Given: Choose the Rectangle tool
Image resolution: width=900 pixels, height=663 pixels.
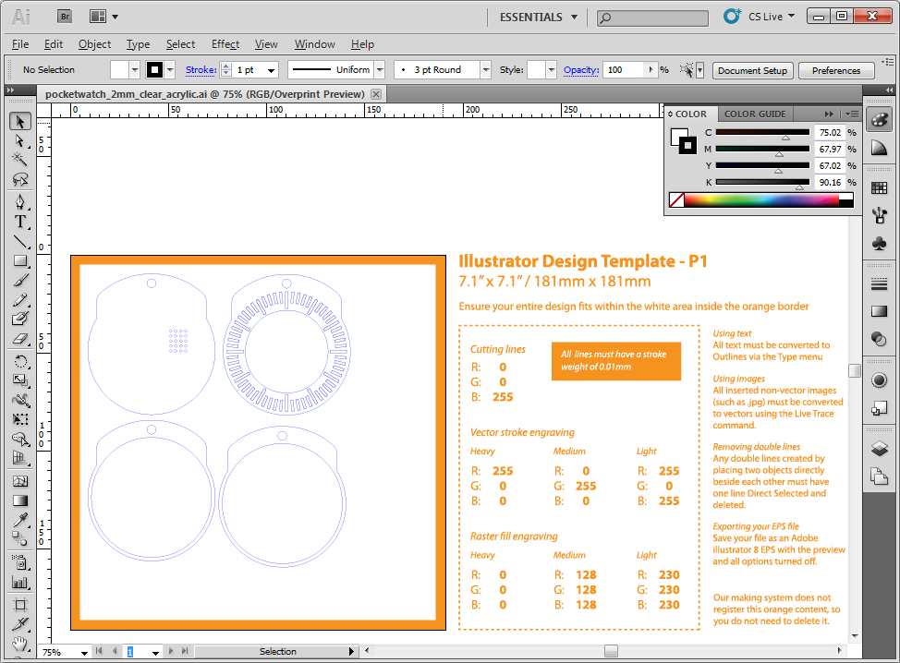Looking at the screenshot, I should tap(20, 260).
